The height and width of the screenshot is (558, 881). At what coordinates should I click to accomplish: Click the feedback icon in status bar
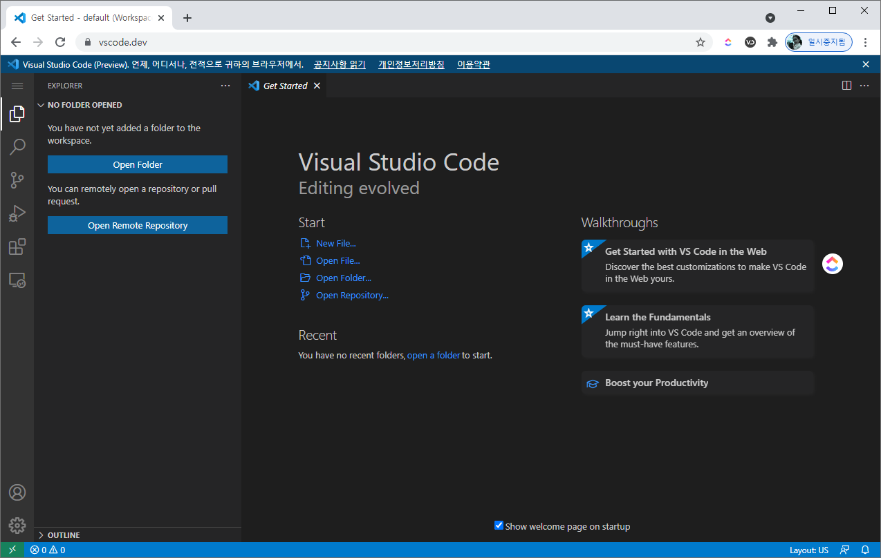(844, 550)
